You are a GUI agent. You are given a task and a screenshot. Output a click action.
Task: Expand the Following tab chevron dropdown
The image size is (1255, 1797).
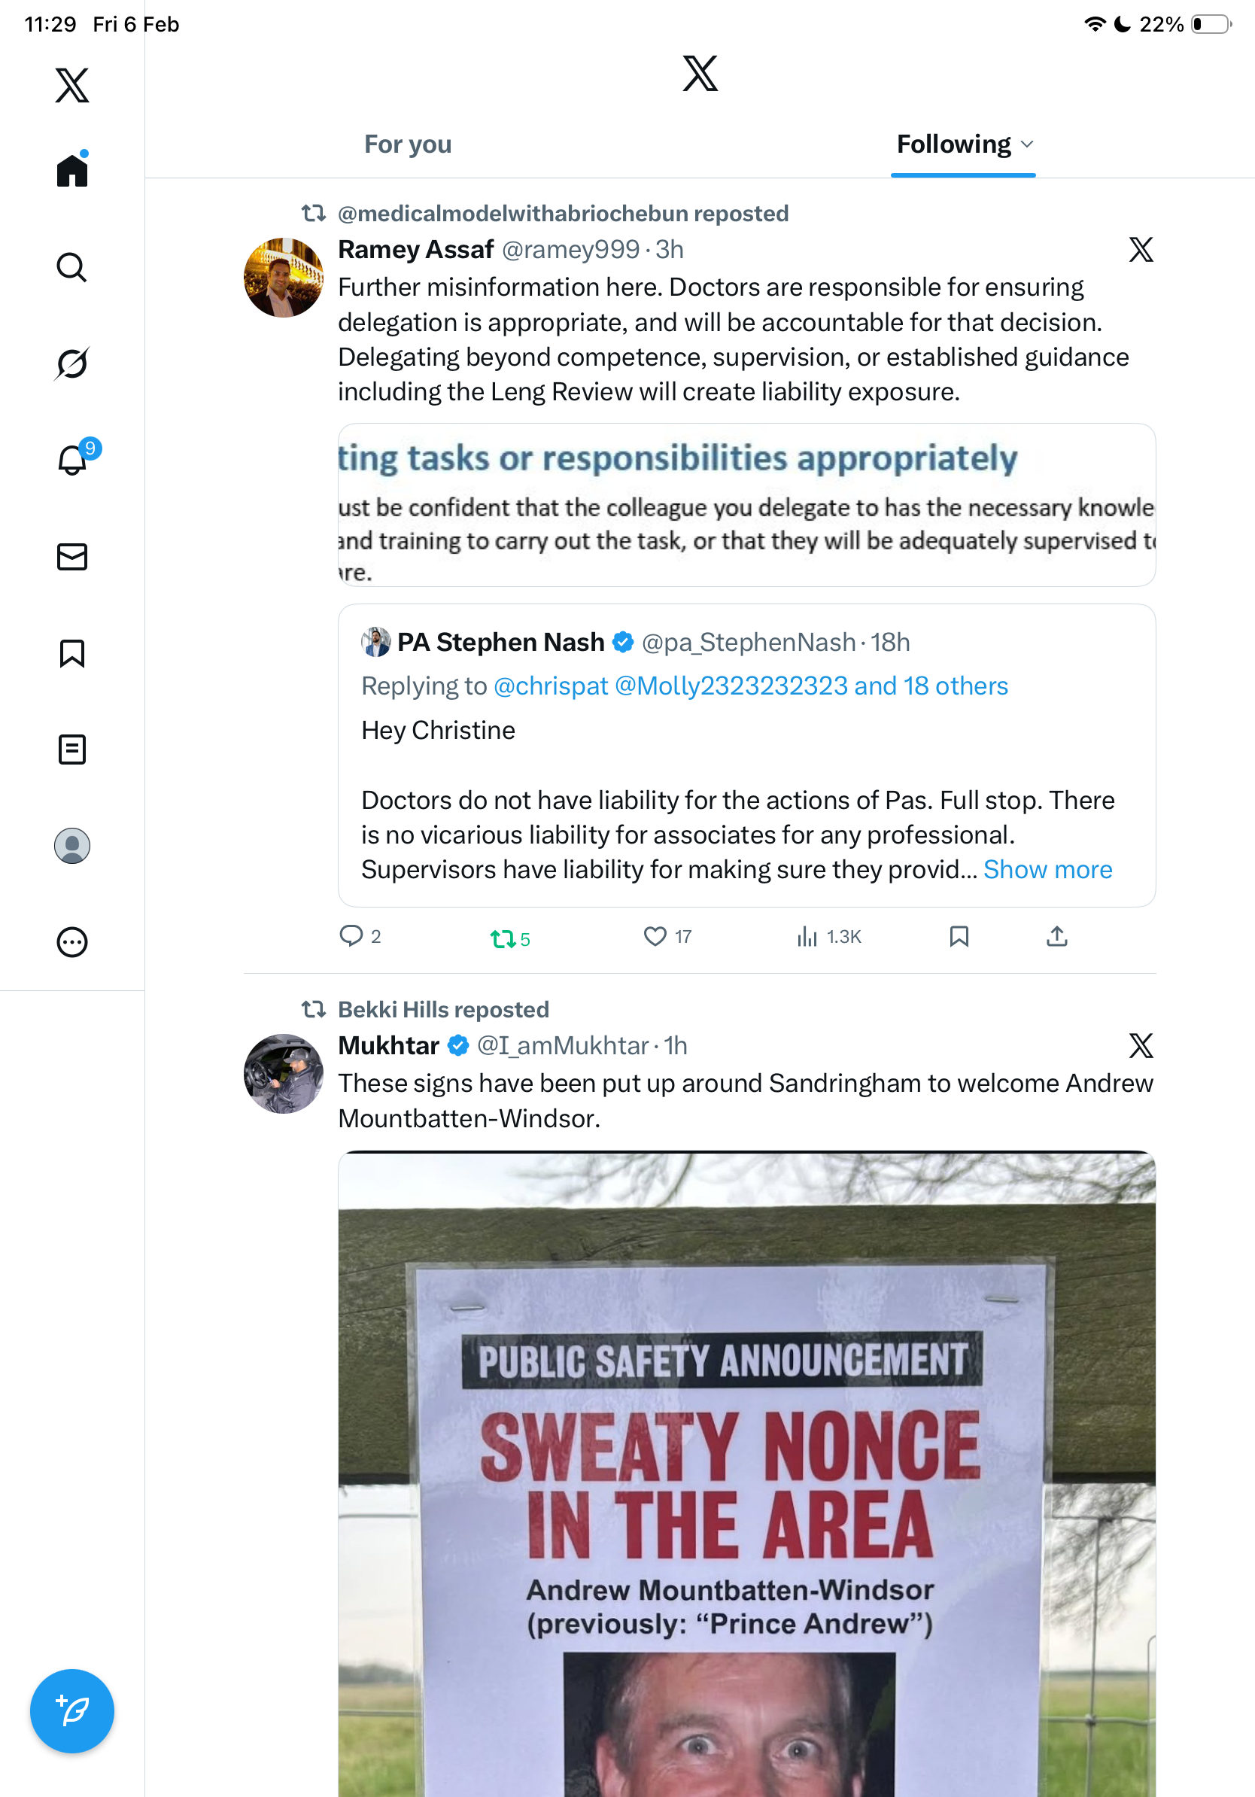[x=1028, y=144]
